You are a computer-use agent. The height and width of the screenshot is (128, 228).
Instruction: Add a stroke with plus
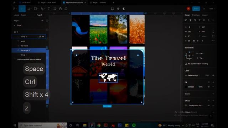(x=213, y=94)
